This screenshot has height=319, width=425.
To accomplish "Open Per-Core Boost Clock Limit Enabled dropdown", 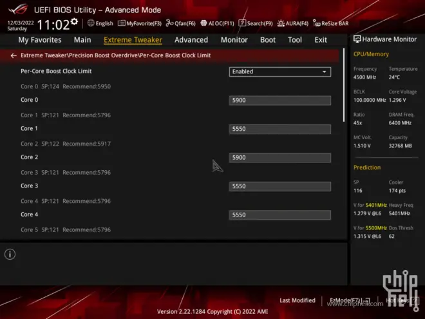I will point(279,72).
